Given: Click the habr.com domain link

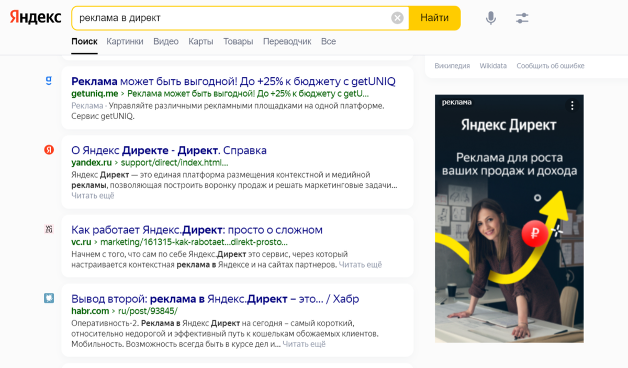Looking at the screenshot, I should click(x=90, y=311).
